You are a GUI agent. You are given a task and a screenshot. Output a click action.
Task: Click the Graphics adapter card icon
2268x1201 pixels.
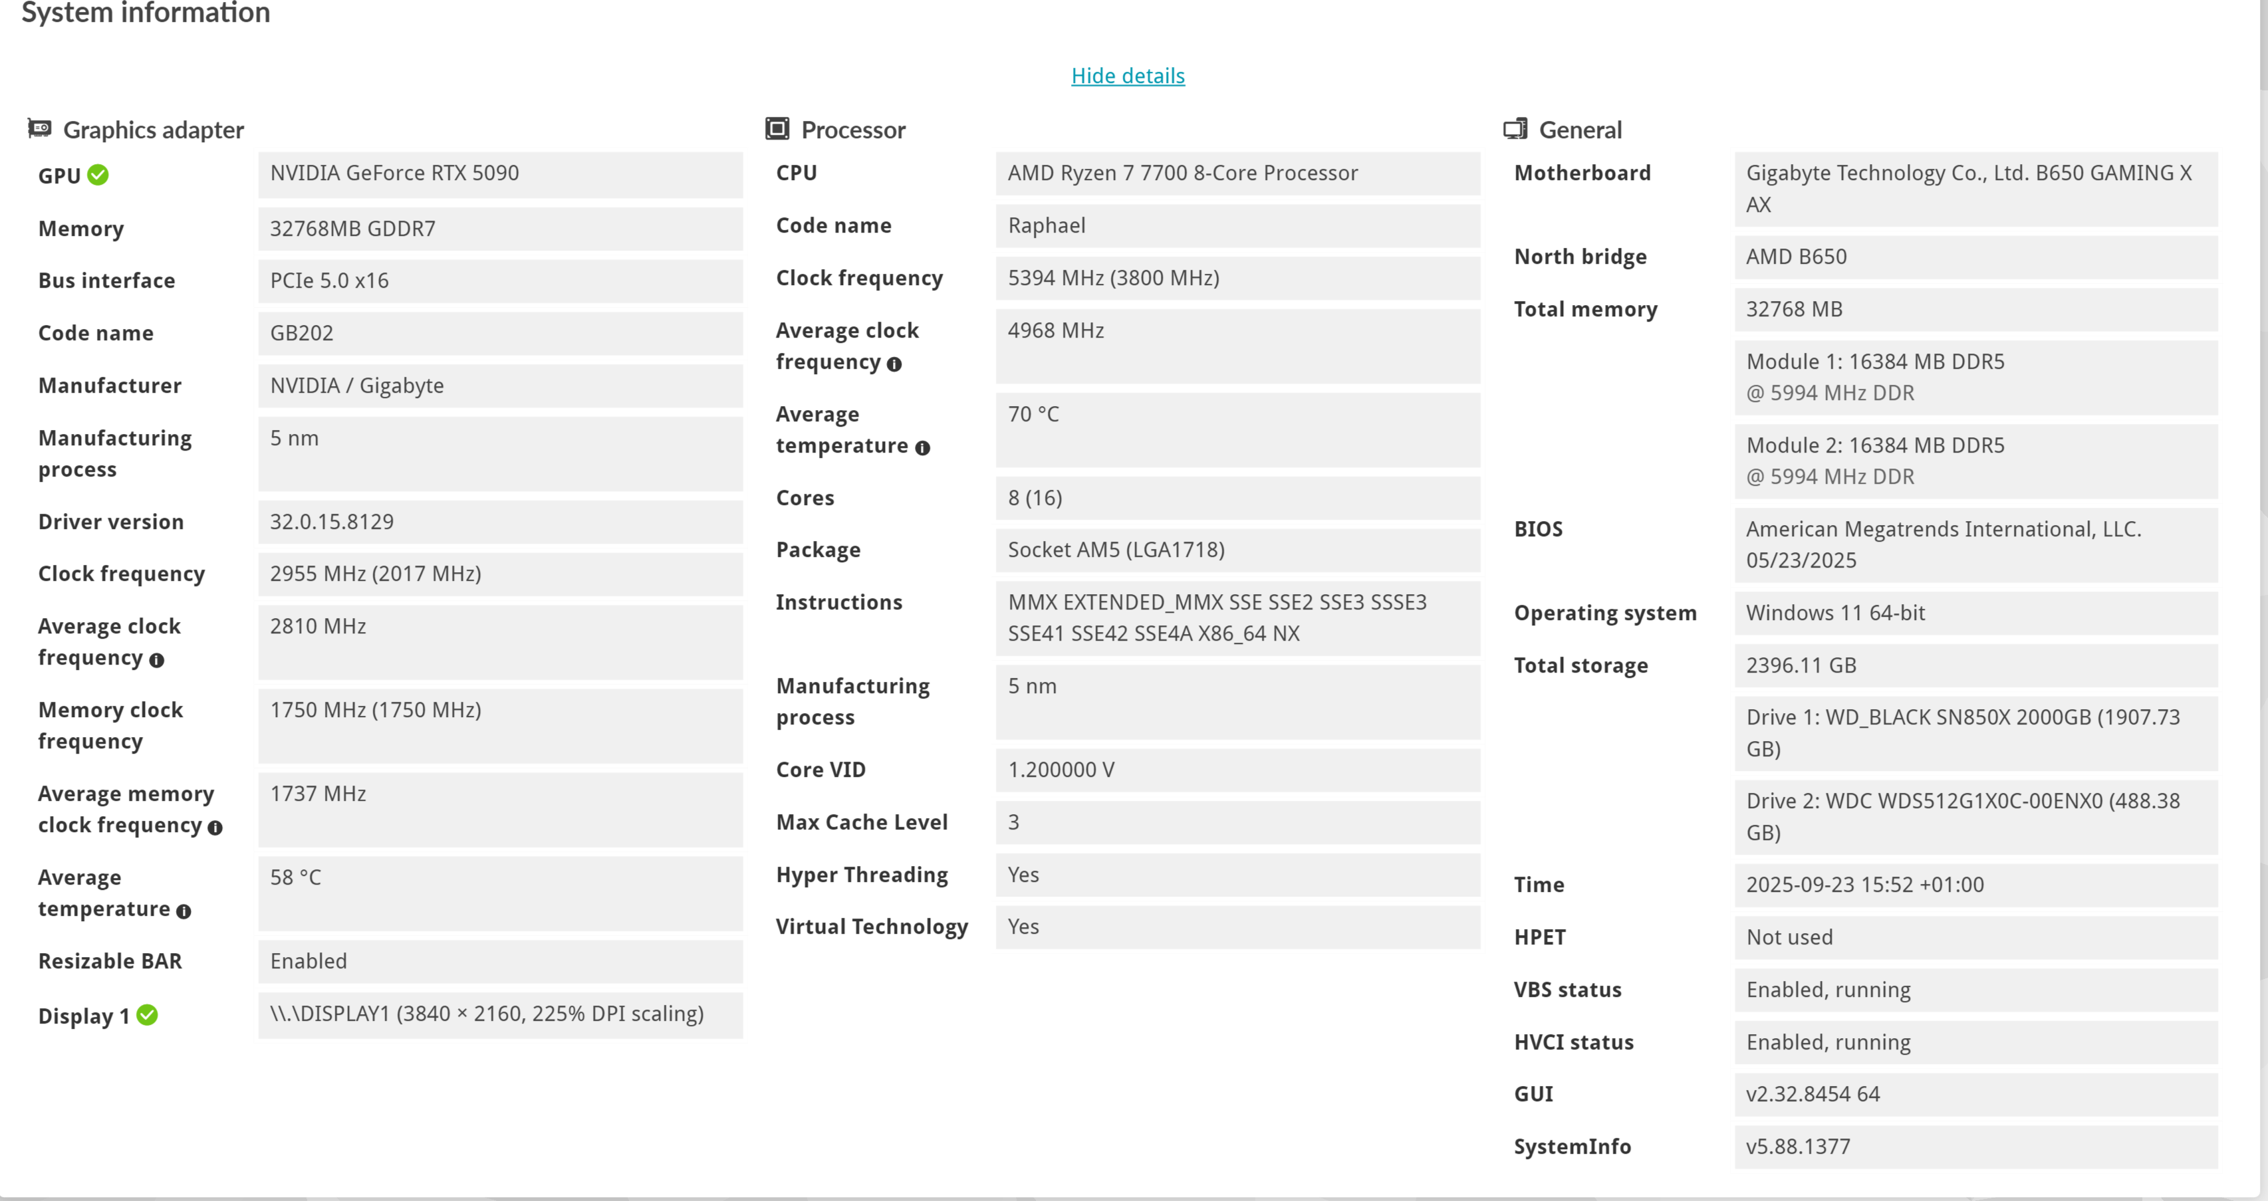pyautogui.click(x=40, y=128)
